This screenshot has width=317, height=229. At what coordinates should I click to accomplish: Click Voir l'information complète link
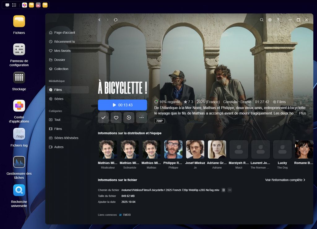point(285,180)
